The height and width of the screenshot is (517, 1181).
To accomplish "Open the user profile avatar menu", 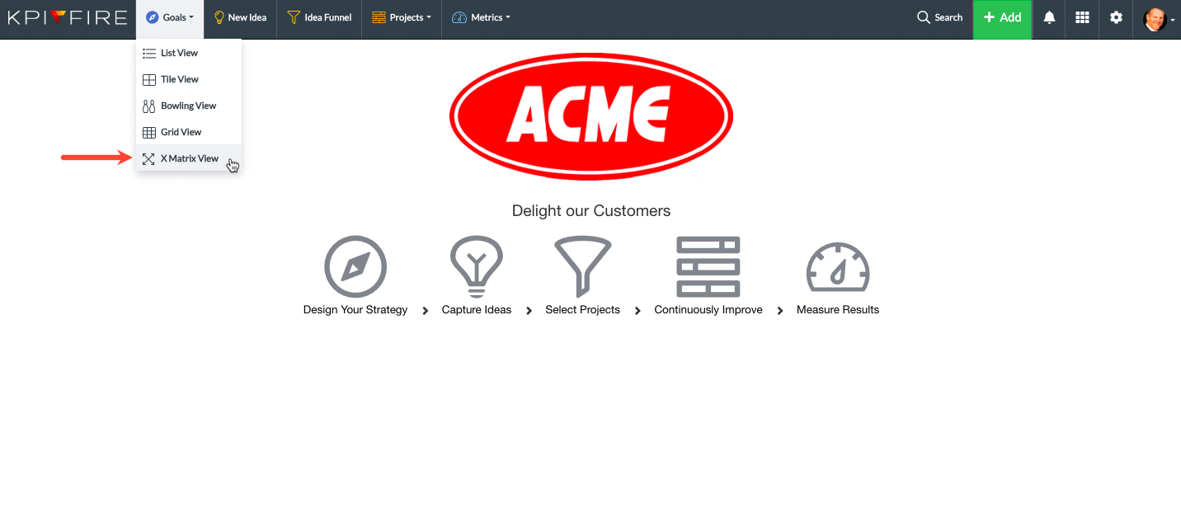I will click(1158, 19).
